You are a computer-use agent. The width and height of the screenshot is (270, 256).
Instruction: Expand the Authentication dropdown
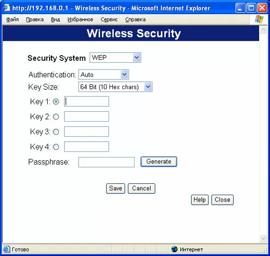[104, 75]
